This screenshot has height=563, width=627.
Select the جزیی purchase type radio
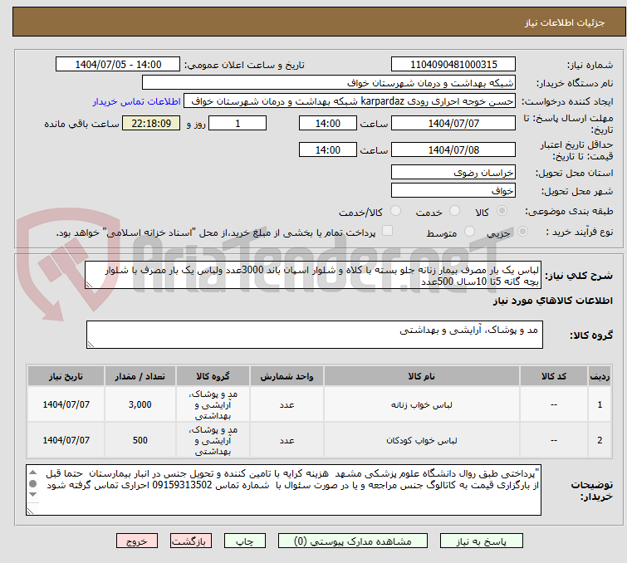pos(521,233)
